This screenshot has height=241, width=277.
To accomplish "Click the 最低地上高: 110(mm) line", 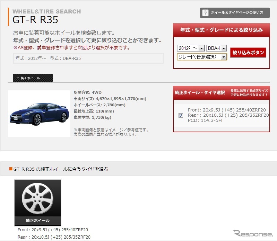I will pyautogui.click(x=94, y=111).
